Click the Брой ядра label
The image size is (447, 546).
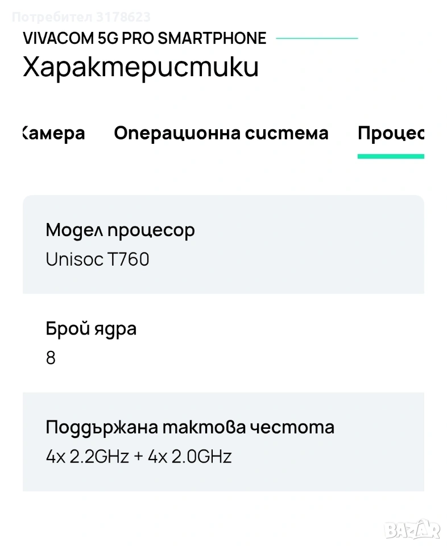point(91,329)
